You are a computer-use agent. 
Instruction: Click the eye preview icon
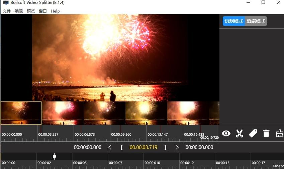tap(226, 133)
